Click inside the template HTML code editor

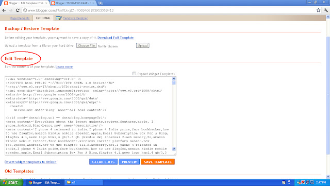click(x=88, y=116)
